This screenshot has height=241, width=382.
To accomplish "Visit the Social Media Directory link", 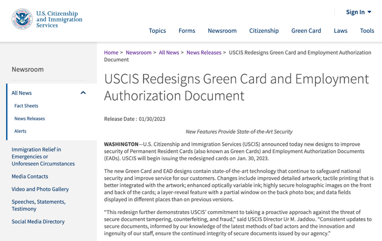I will coord(38,221).
